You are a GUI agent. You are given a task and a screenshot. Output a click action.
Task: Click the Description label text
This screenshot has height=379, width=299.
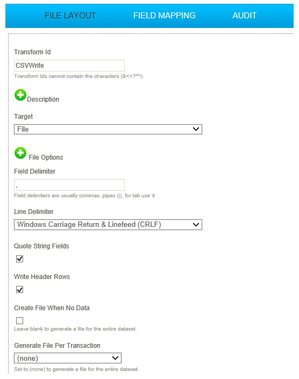point(43,99)
